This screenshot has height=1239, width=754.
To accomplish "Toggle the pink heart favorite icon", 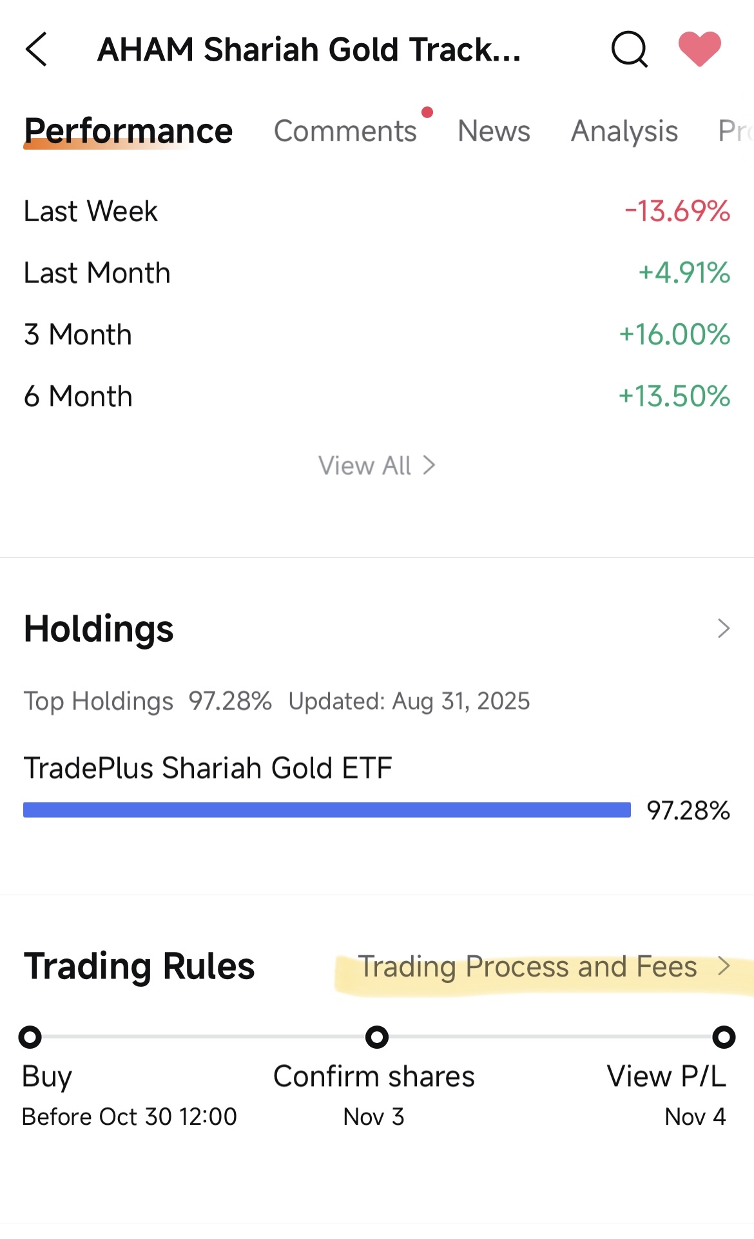I will 700,49.
